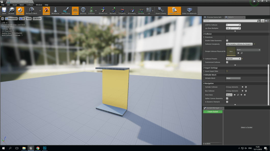Screen dimensions: 270x151
Task: Enable Is Dynamic Obstacle checkbox
Action: point(227,102)
